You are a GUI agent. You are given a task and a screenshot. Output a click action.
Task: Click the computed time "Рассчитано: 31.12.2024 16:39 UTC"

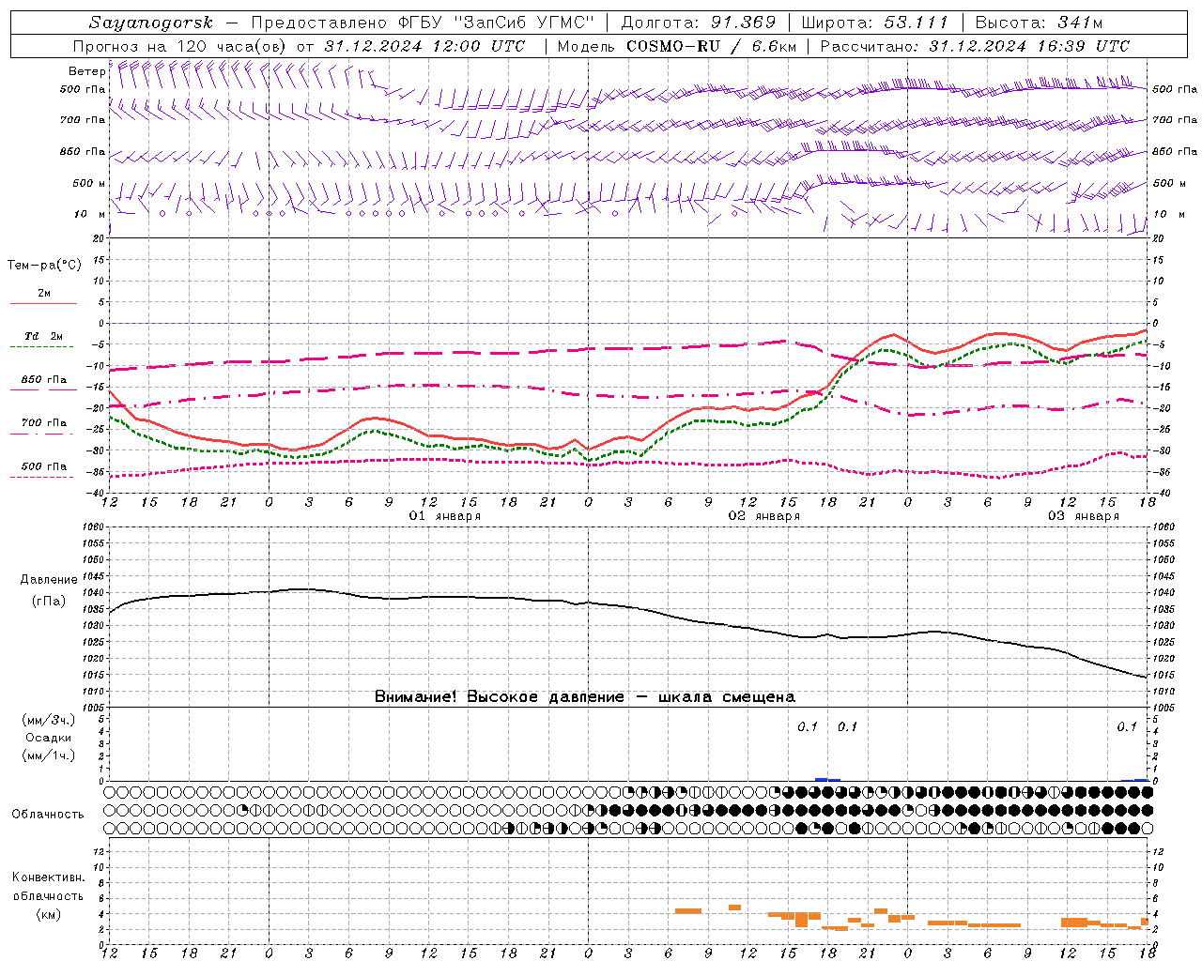(975, 46)
